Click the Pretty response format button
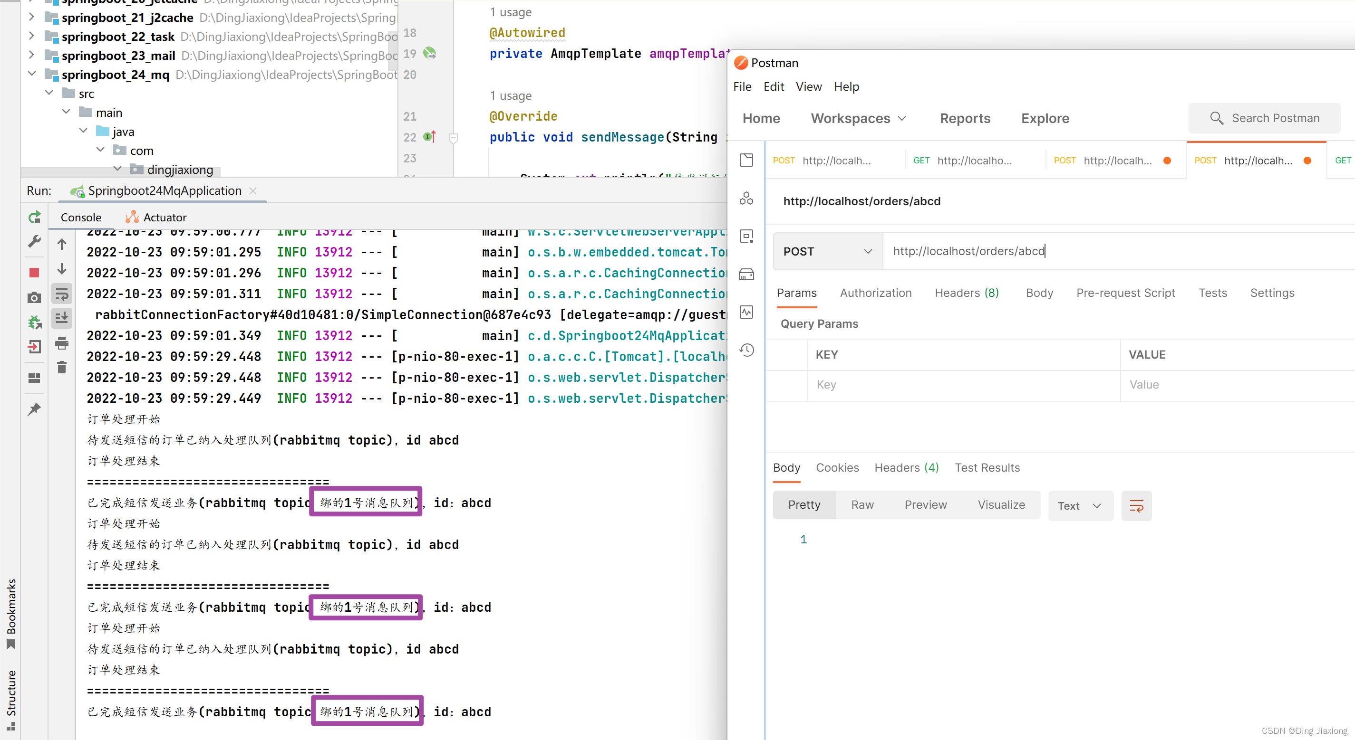 click(x=804, y=505)
